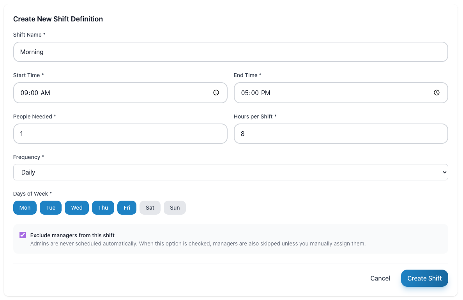Click Create Shift button
The image size is (463, 300).
(x=424, y=278)
